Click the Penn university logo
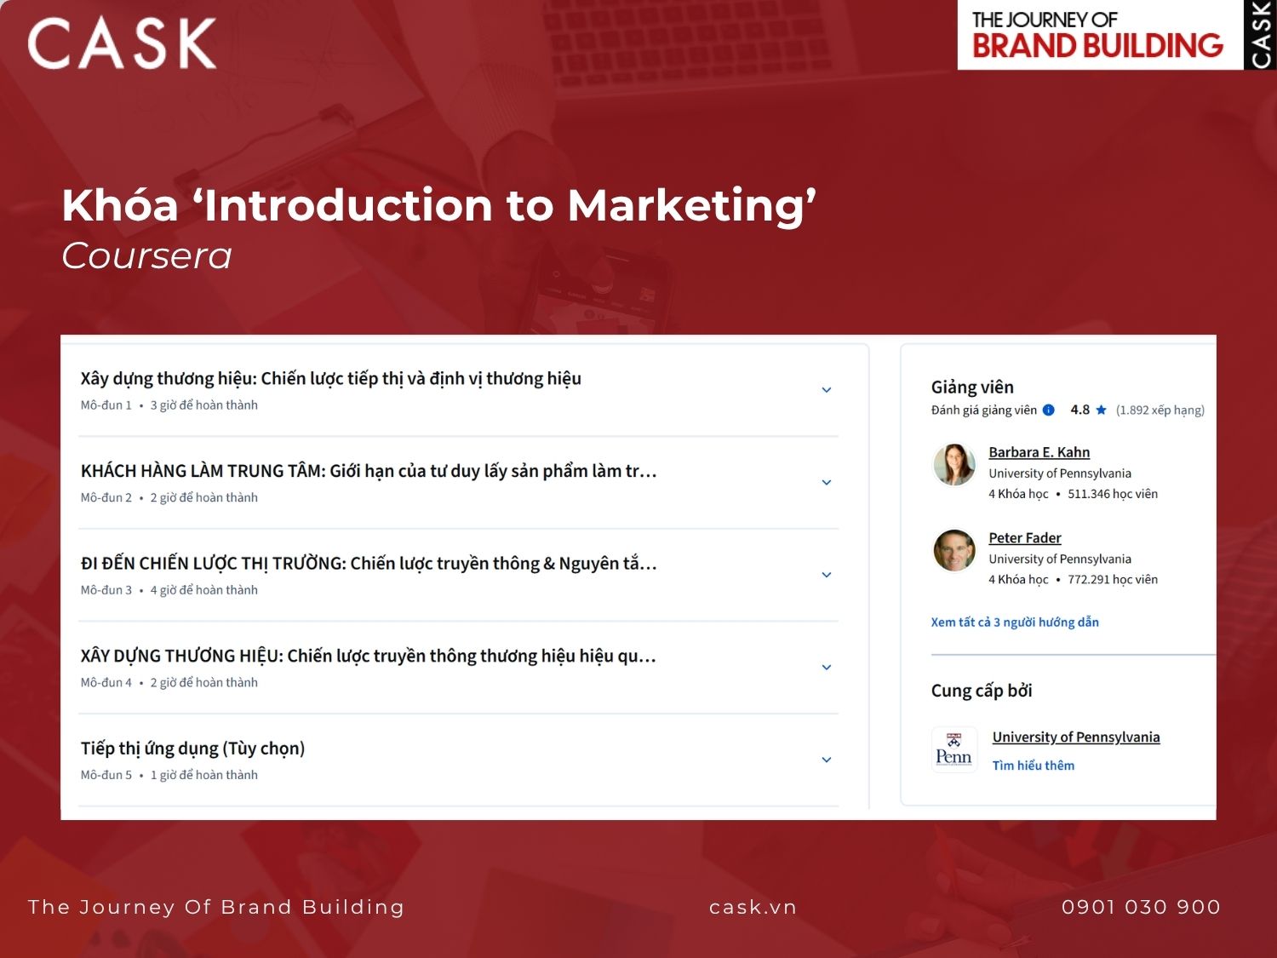Screen dimensions: 1277x958 pyautogui.click(x=953, y=749)
